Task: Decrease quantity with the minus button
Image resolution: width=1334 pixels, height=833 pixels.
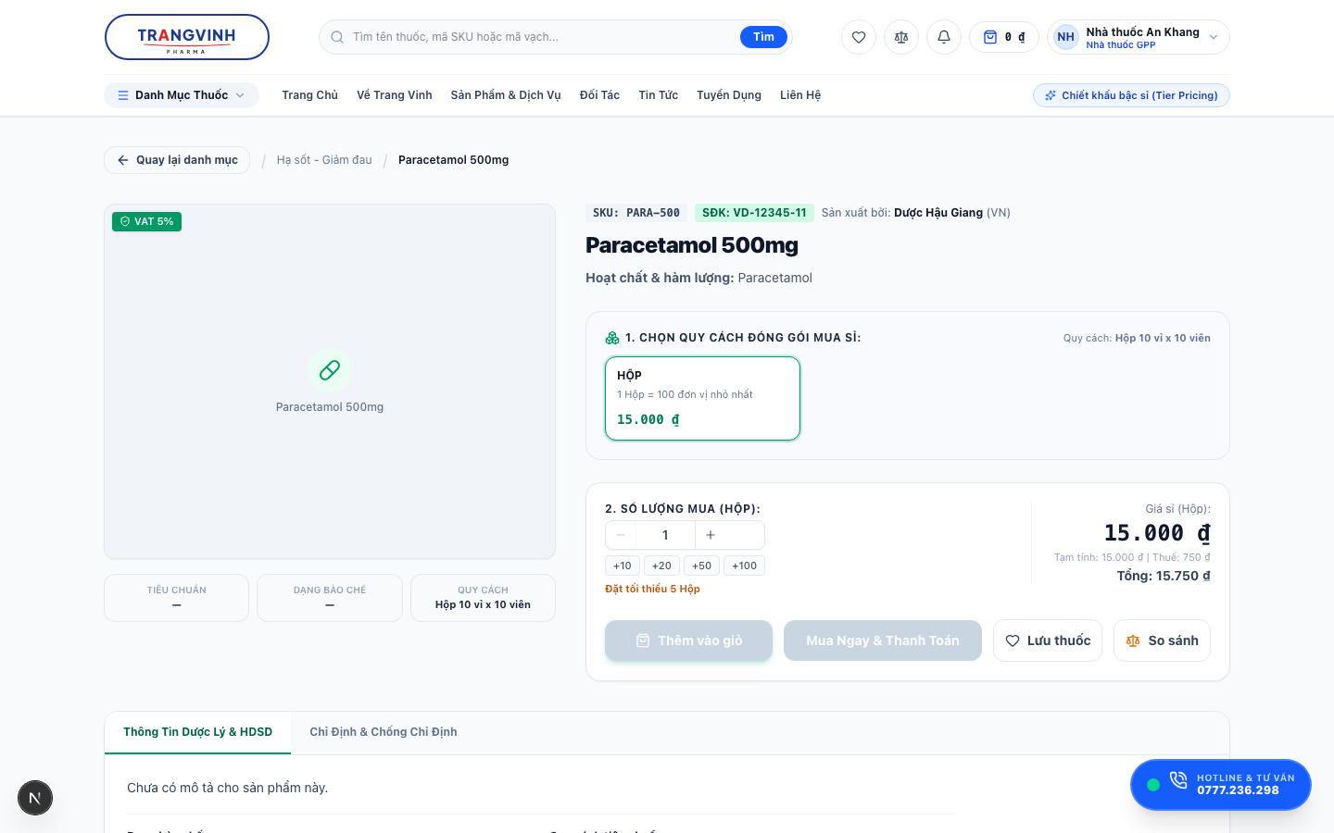Action: (621, 535)
